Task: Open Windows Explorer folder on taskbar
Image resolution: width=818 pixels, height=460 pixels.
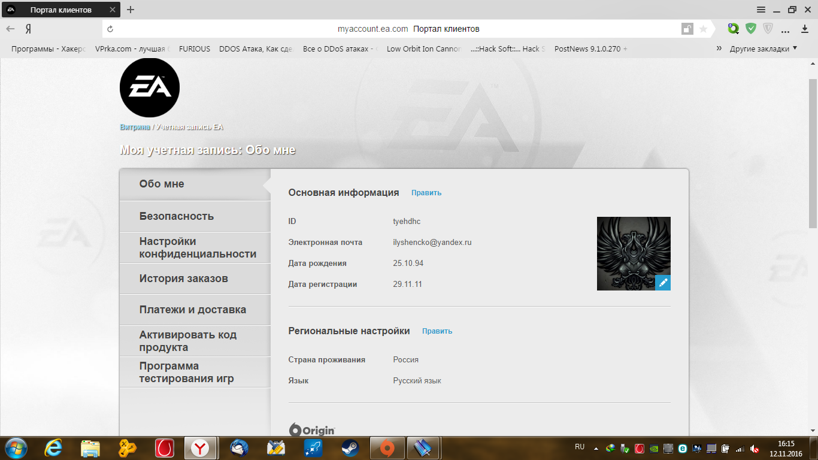Action: pyautogui.click(x=90, y=447)
